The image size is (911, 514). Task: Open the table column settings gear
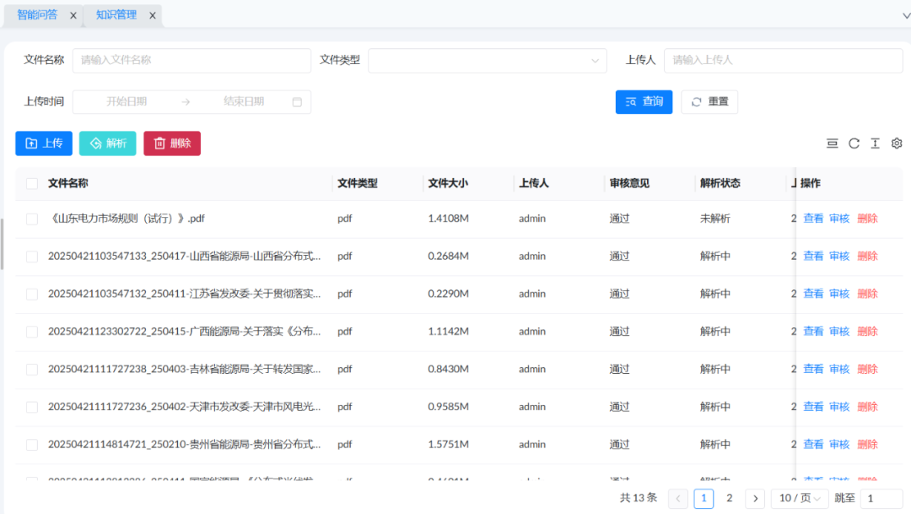897,143
